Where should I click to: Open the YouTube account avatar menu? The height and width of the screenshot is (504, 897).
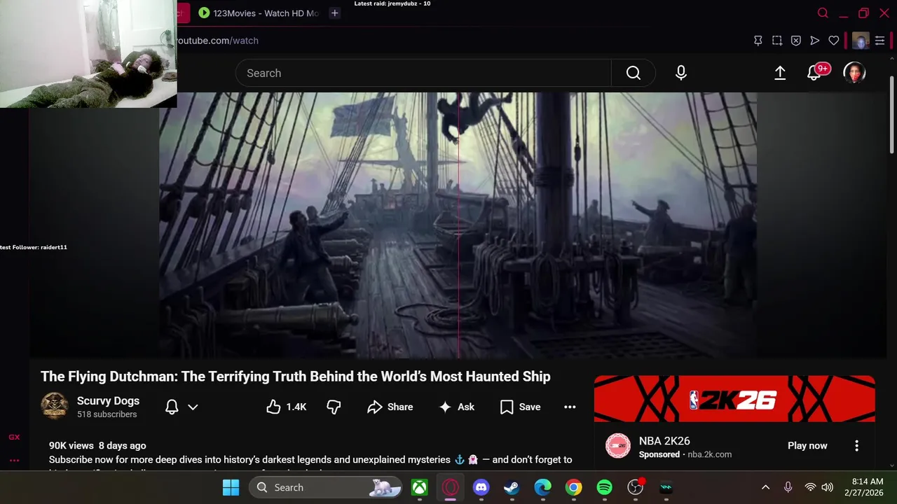pos(854,73)
